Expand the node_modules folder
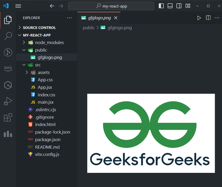The image size is (222, 187). [47, 42]
